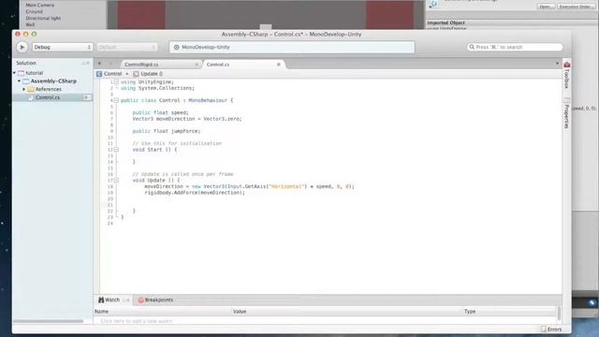
Task: Select Control.cs in the Solution tree
Action: (x=48, y=97)
